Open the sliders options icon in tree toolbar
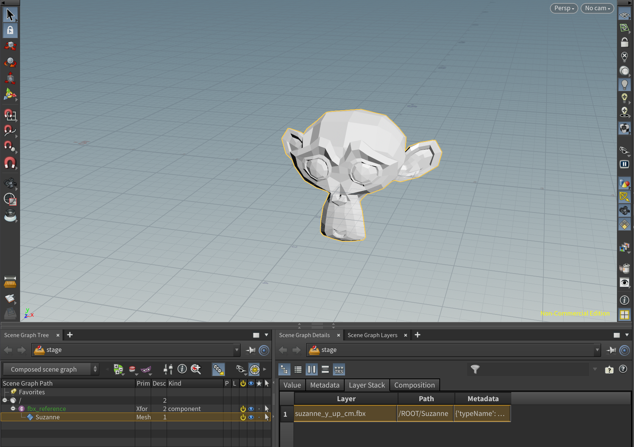 [x=168, y=369]
